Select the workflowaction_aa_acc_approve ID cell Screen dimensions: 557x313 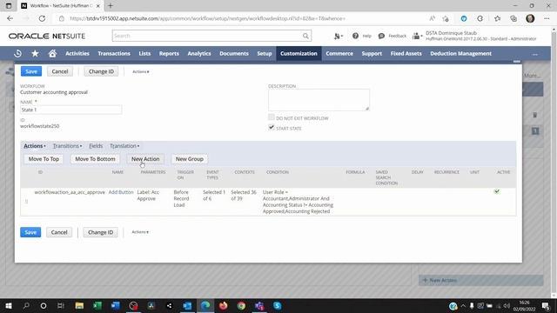click(70, 192)
